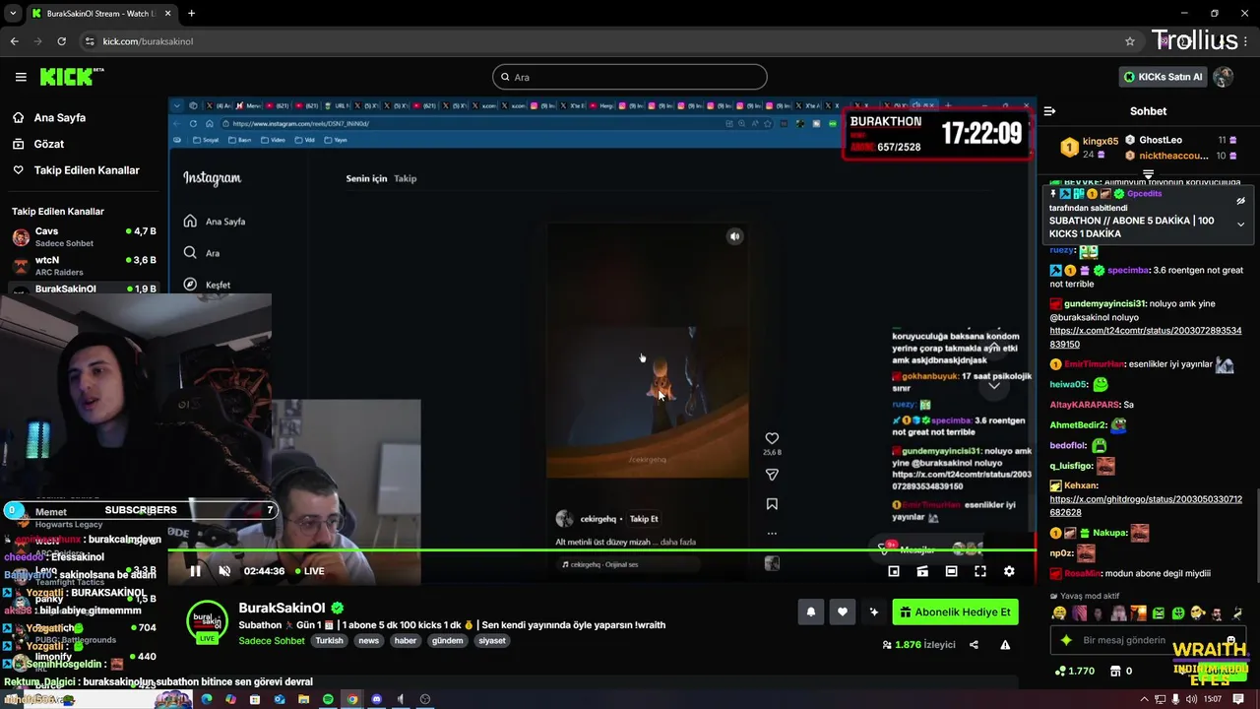Open Spotify from the taskbar
Viewport: 1260px width, 709px height.
[328, 699]
